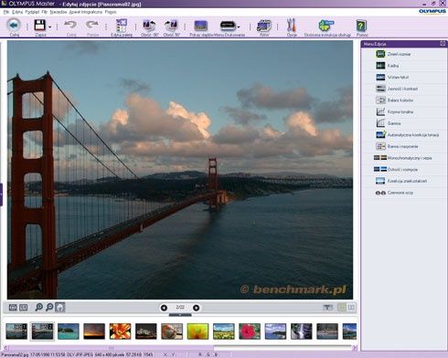Screen dimensions: 448x358
Task: Expand the hidden left side panel handle
Action: coord(1,195)
